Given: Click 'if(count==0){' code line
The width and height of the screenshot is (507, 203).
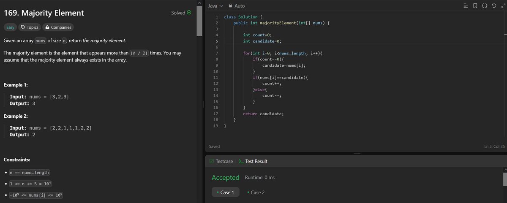Looking at the screenshot, I should pyautogui.click(x=268, y=60).
